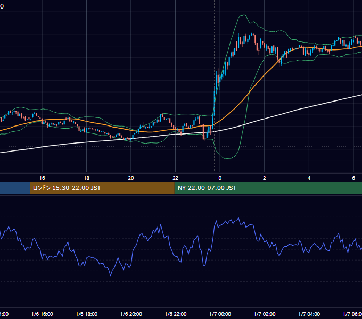Viewport: 362px width, 319px height.
Task: Click the blue session bar before ロンドン
Action: [15, 188]
